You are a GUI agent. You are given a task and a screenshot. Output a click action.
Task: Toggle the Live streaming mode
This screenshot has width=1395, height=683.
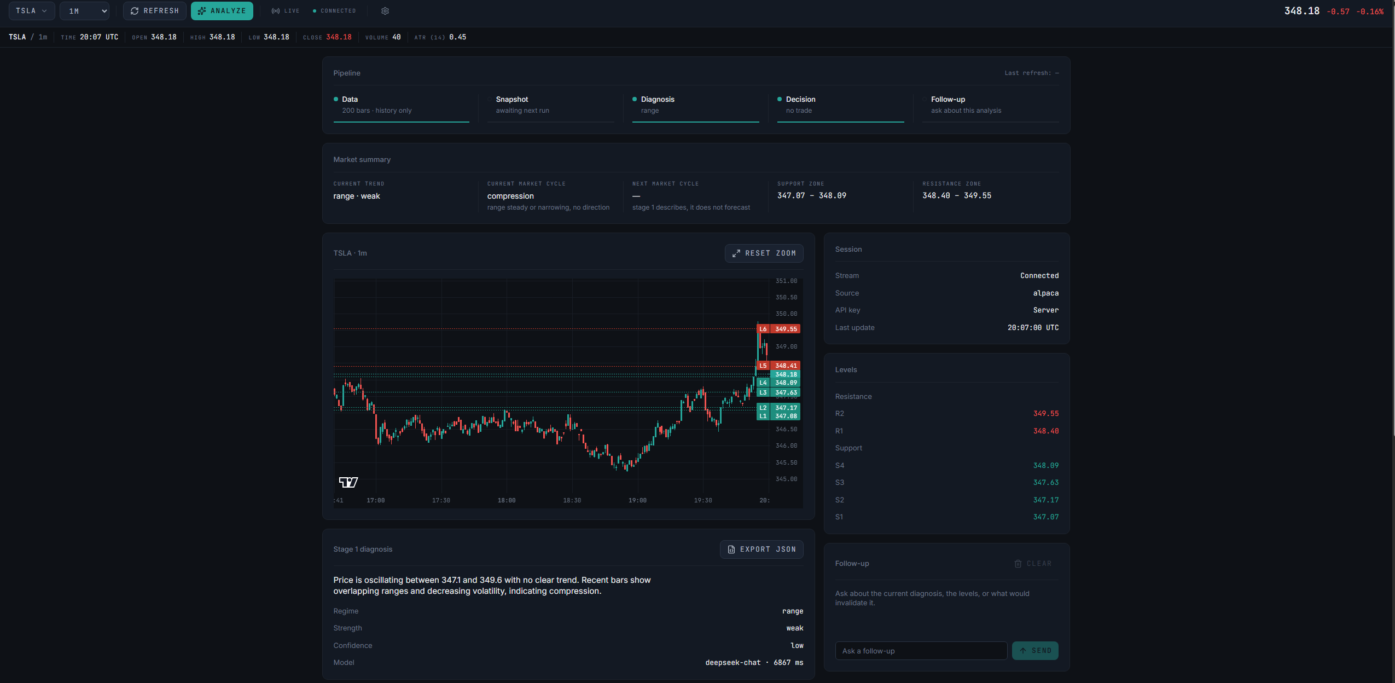[x=286, y=11]
